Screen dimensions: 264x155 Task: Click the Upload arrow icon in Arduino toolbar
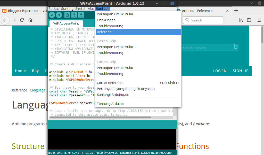[59, 15]
